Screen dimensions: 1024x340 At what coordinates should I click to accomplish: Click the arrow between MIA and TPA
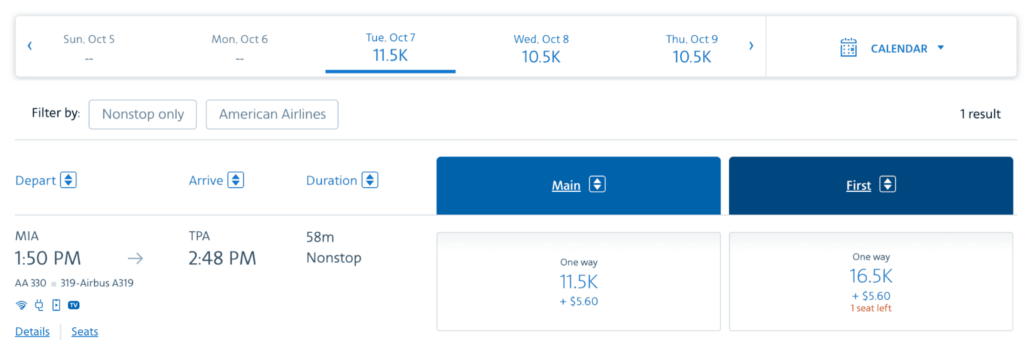(x=136, y=259)
